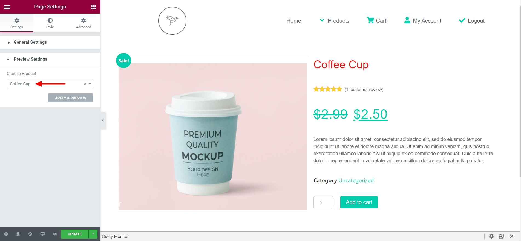Screen dimensions: 521x241
Task: Click the My Account person icon
Action: pyautogui.click(x=407, y=20)
